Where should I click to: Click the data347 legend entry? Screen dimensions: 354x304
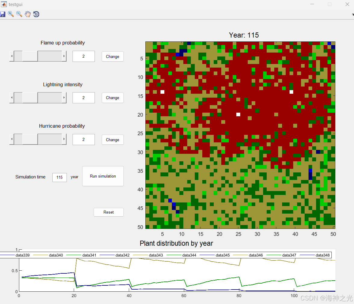point(281,255)
